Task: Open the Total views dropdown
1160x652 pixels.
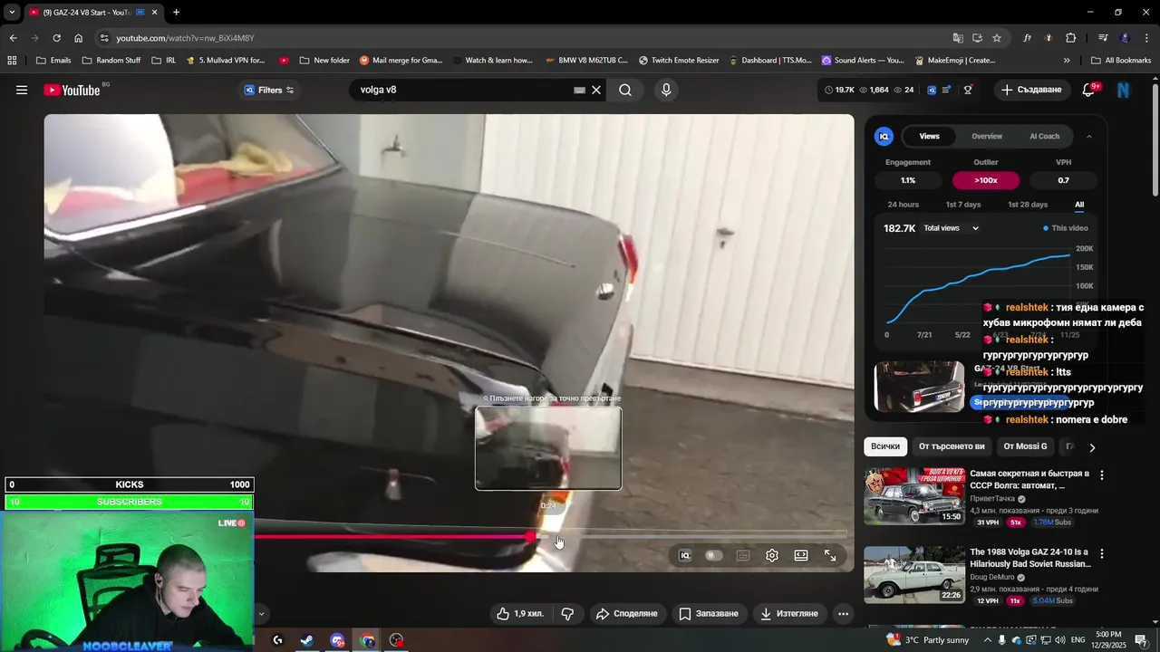Action: tap(951, 228)
